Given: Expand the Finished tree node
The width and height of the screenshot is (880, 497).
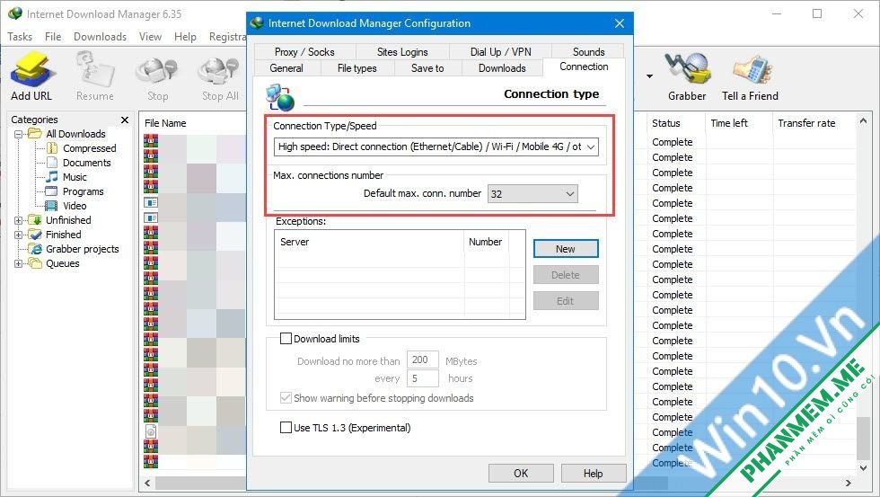Looking at the screenshot, I should point(19,235).
